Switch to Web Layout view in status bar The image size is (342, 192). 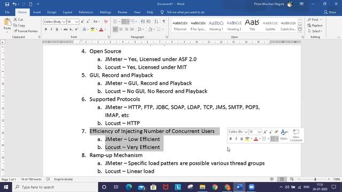[292, 179]
